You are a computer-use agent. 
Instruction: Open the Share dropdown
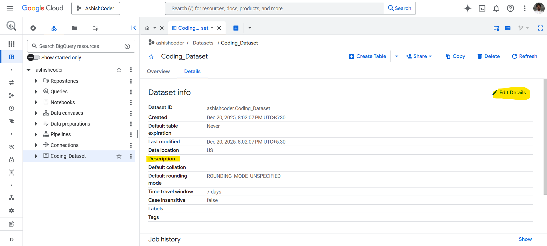coord(419,56)
